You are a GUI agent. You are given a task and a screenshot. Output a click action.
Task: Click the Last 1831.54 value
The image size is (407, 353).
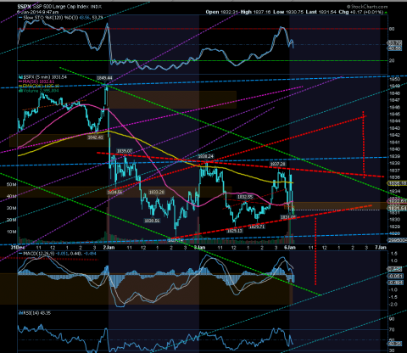[x=321, y=12]
